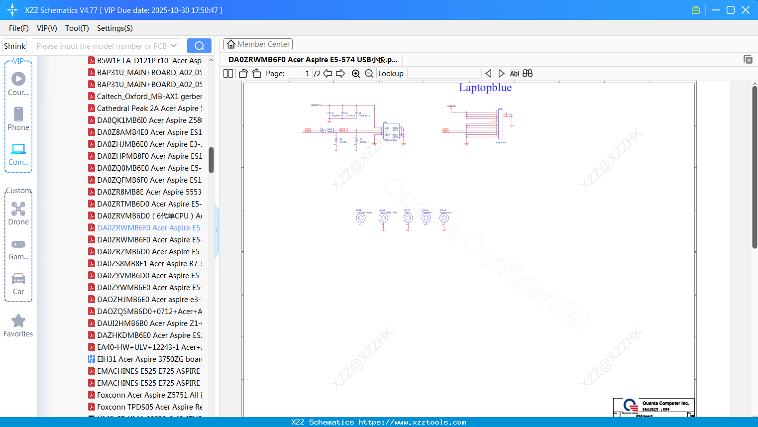Viewport: 758px width, 427px height.
Task: Open DA0ZS8MB8E1 Acer Aspire R7 file
Action: [145, 263]
